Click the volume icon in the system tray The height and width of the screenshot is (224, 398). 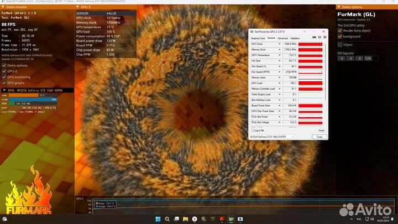[x=372, y=219]
